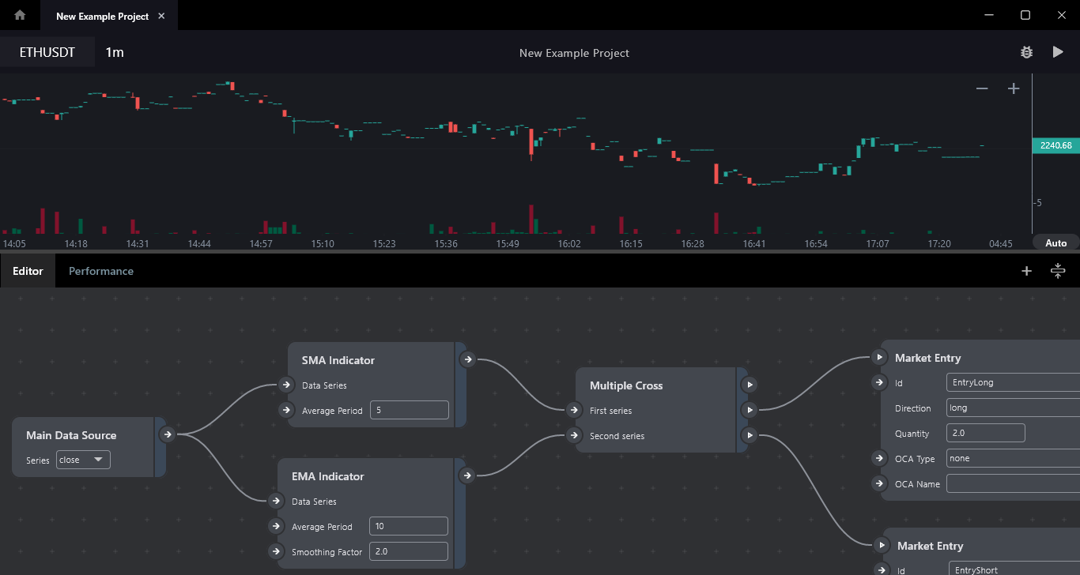1080x575 pixels.
Task: Click the EntryLong Market Entry trigger input
Action: click(879, 357)
